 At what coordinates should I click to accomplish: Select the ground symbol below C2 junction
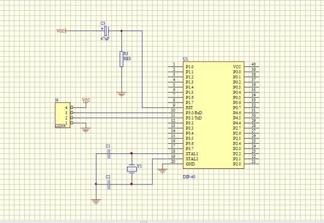[96, 202]
